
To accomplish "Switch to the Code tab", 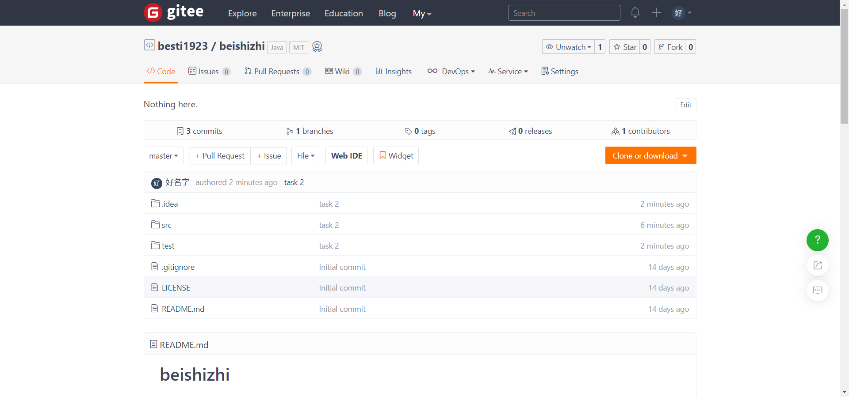I will (x=161, y=71).
